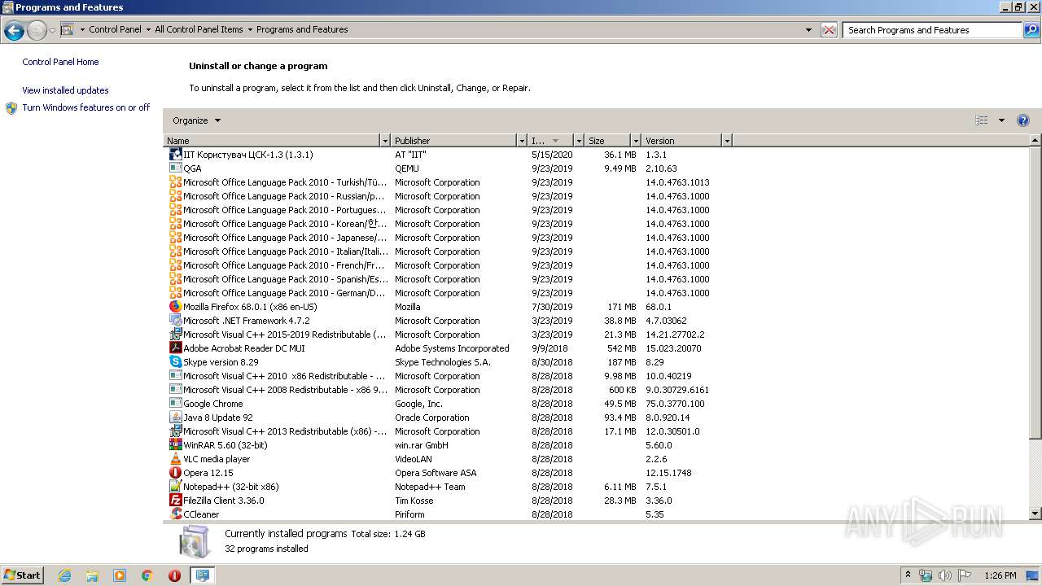
Task: Select the Adobe Acrobat Reader DC icon
Action: coord(175,348)
